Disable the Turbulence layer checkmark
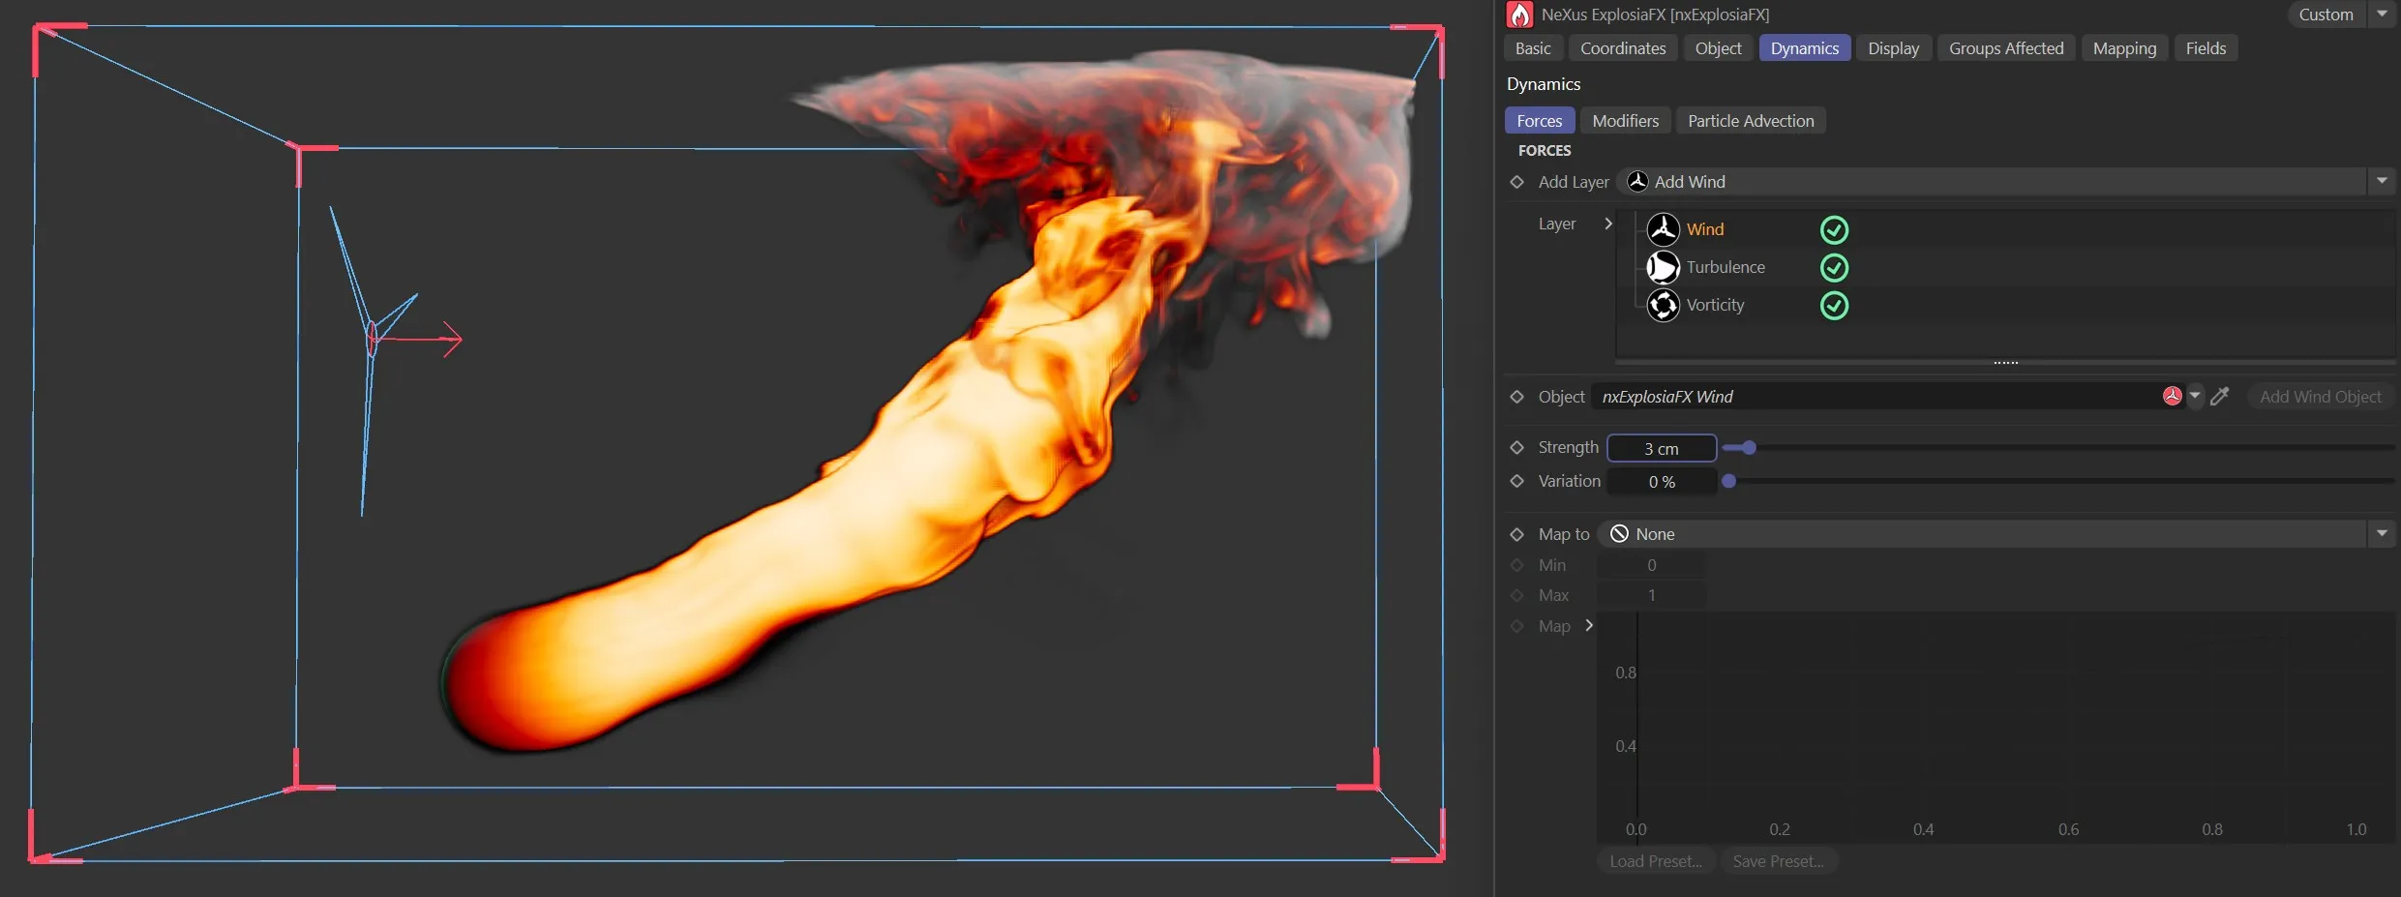The image size is (2401, 897). [x=1836, y=267]
